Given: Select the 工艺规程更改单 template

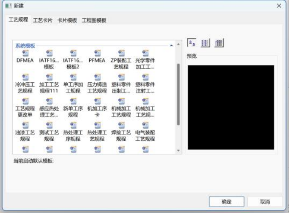Looking at the screenshot, I should (x=25, y=101).
